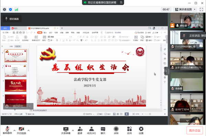The image size is (206, 136).
Task: Open the 邀请 invite icon
Action: [80, 131]
